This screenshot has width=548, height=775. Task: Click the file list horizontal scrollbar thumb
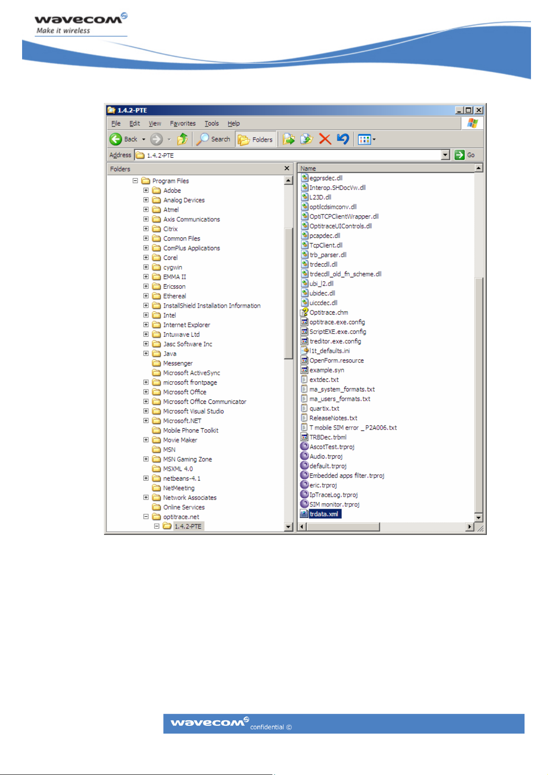[343, 527]
